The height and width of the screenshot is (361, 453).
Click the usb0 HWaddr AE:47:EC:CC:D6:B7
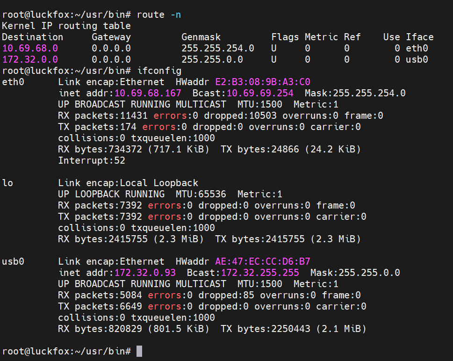tap(263, 261)
